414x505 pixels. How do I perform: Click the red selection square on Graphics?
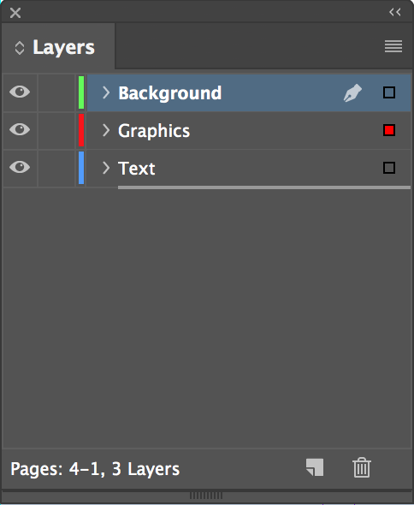point(389,130)
